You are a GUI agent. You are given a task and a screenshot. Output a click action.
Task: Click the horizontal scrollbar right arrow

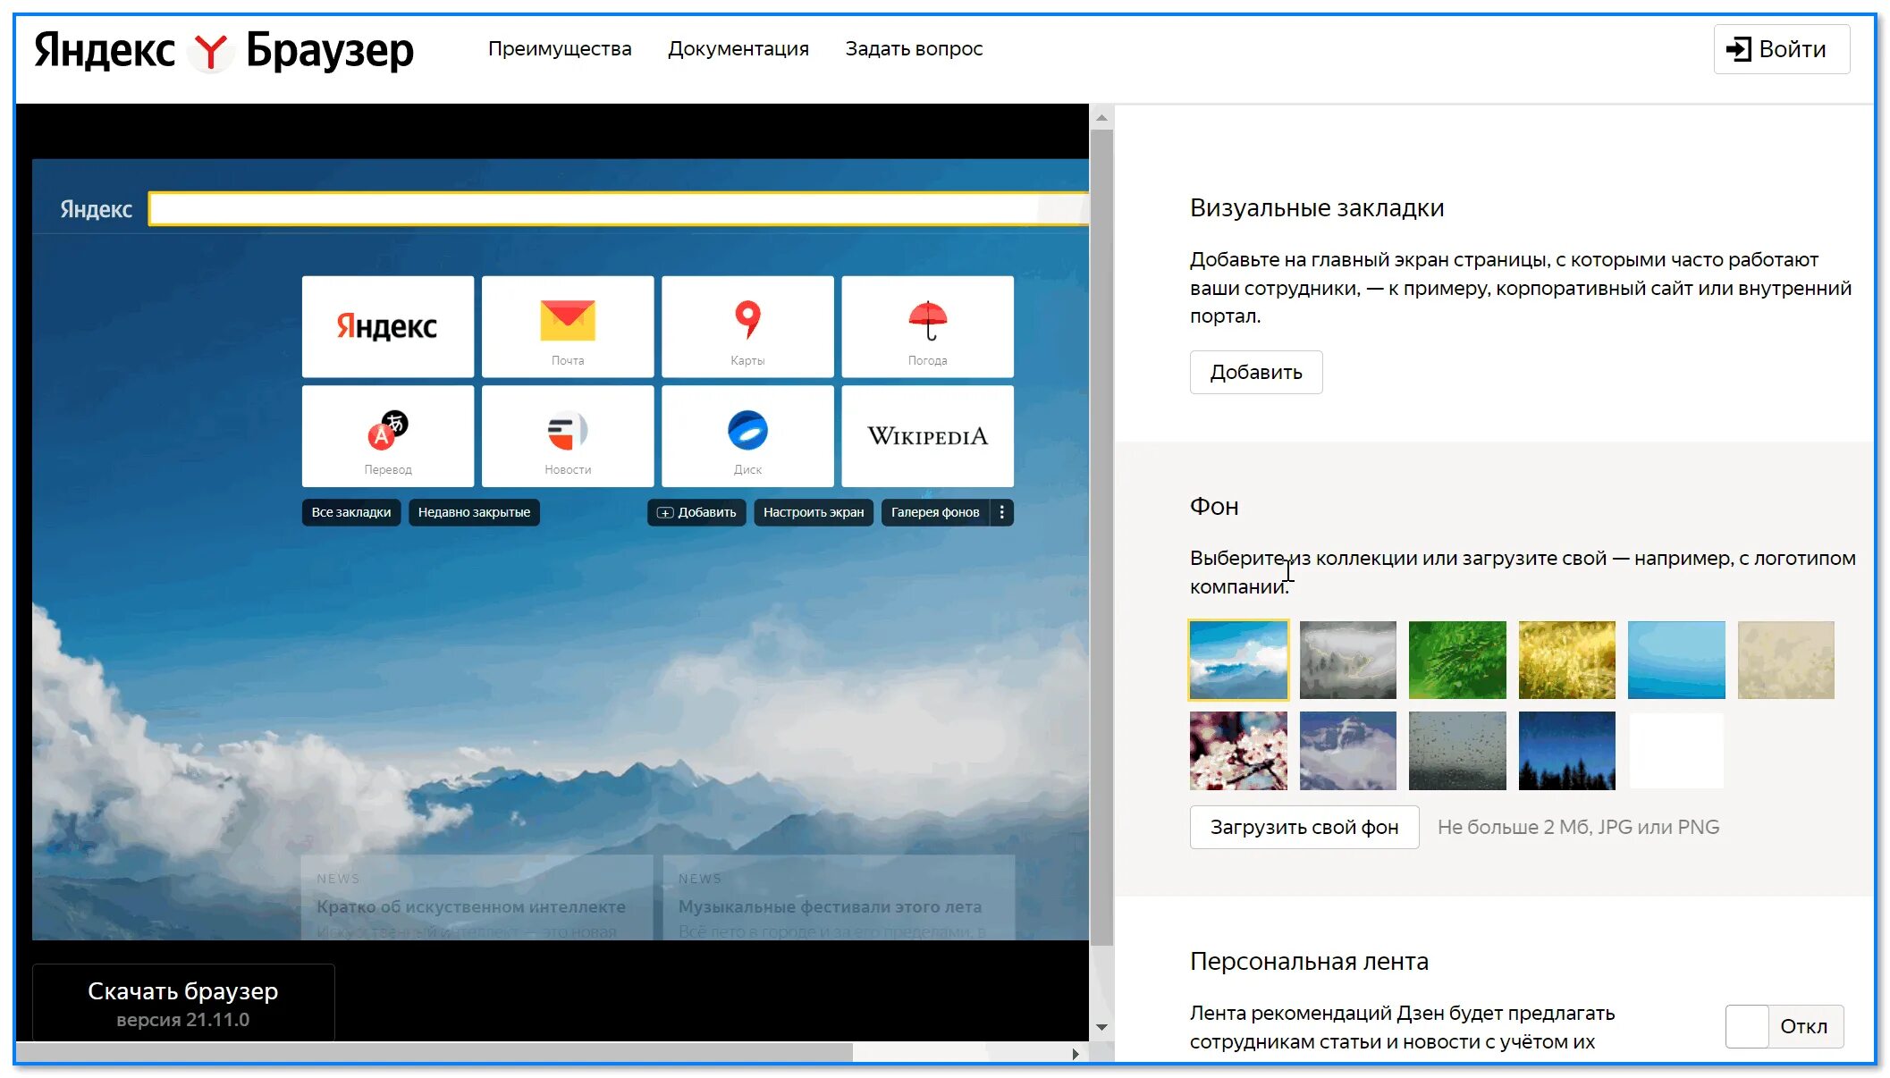pyautogui.click(x=1076, y=1054)
